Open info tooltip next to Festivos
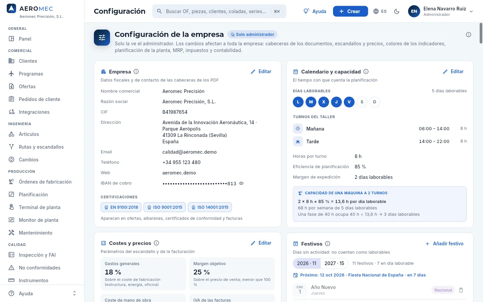 click(328, 244)
